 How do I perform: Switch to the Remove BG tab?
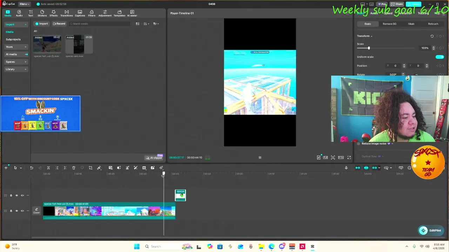[389, 24]
